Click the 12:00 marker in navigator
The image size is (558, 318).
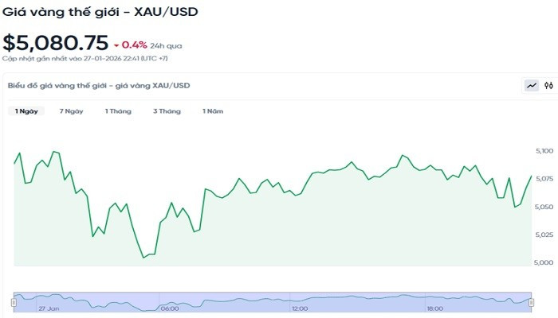pyautogui.click(x=301, y=308)
